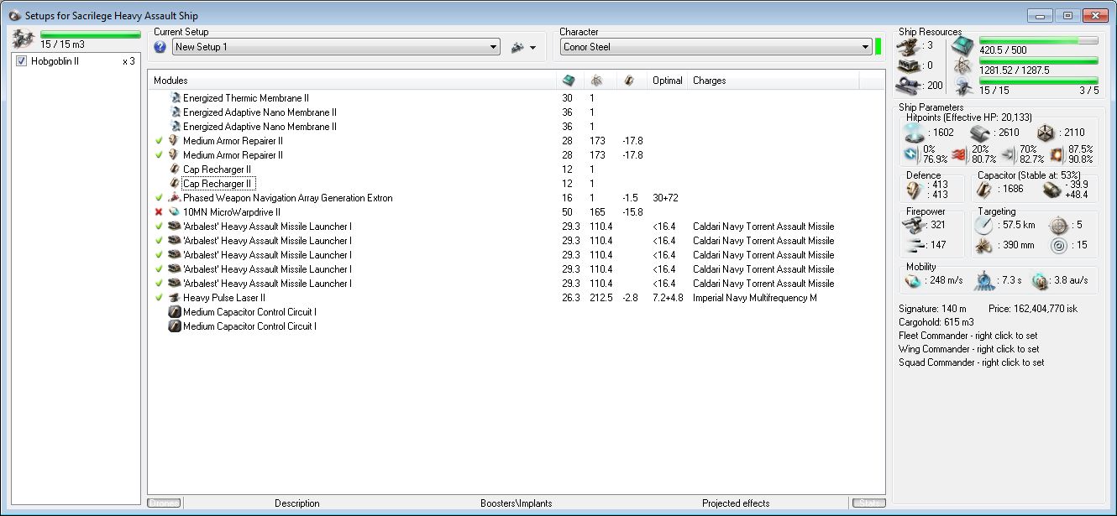Click the thermal resistance flame icon
Viewport: 1117px width, 516px height.
pyautogui.click(x=958, y=154)
